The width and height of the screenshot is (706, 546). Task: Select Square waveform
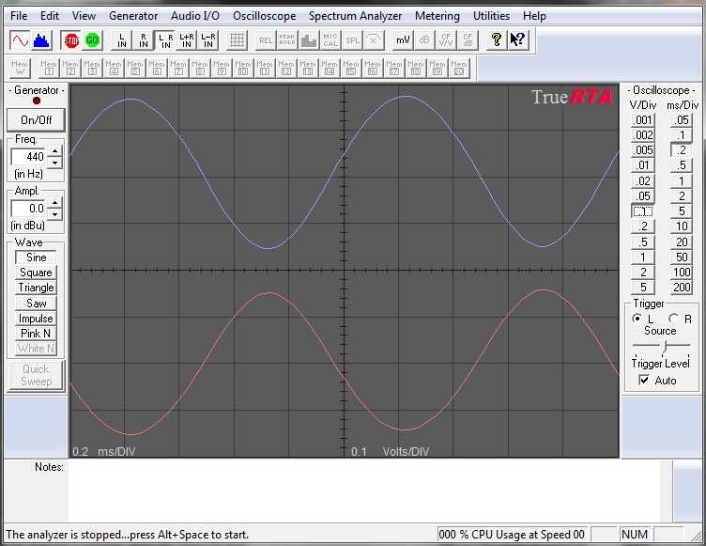point(36,273)
